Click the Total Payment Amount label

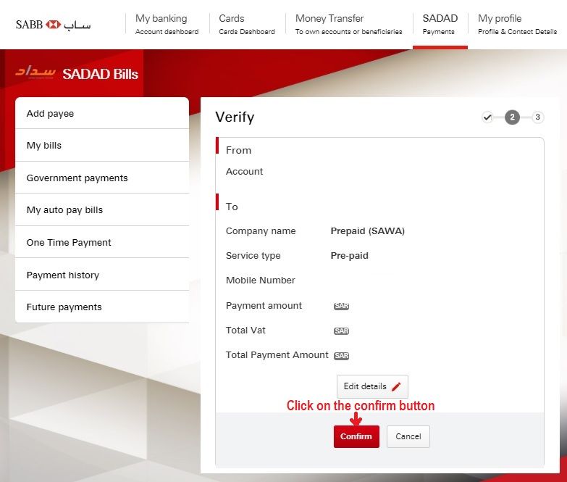point(277,354)
